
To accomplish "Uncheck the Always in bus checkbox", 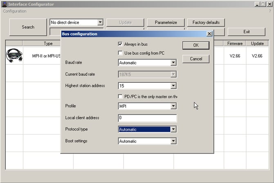I will [x=120, y=44].
